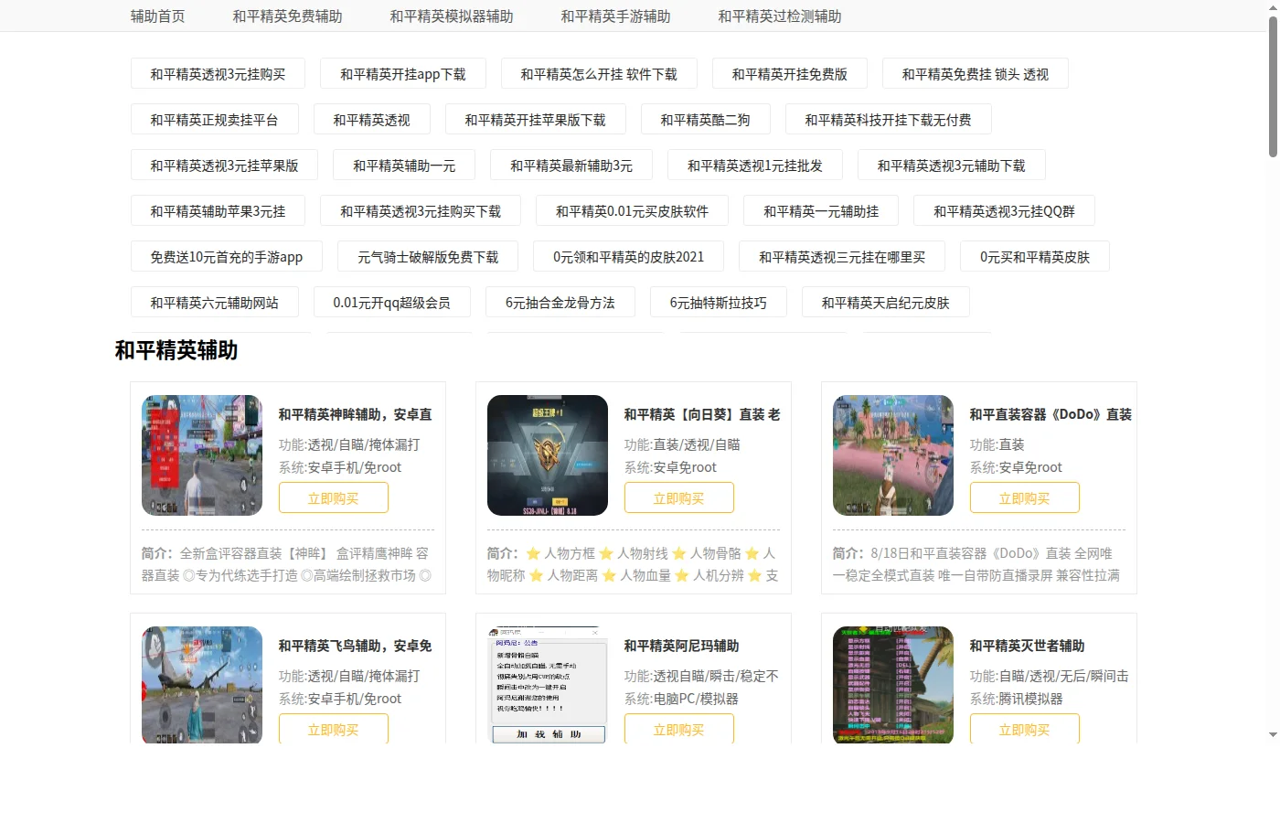Open title 和平精英飞鸟辅助，安卓免

pos(356,646)
